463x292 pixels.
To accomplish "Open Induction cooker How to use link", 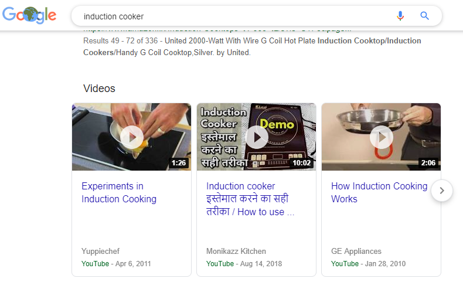I will point(250,199).
